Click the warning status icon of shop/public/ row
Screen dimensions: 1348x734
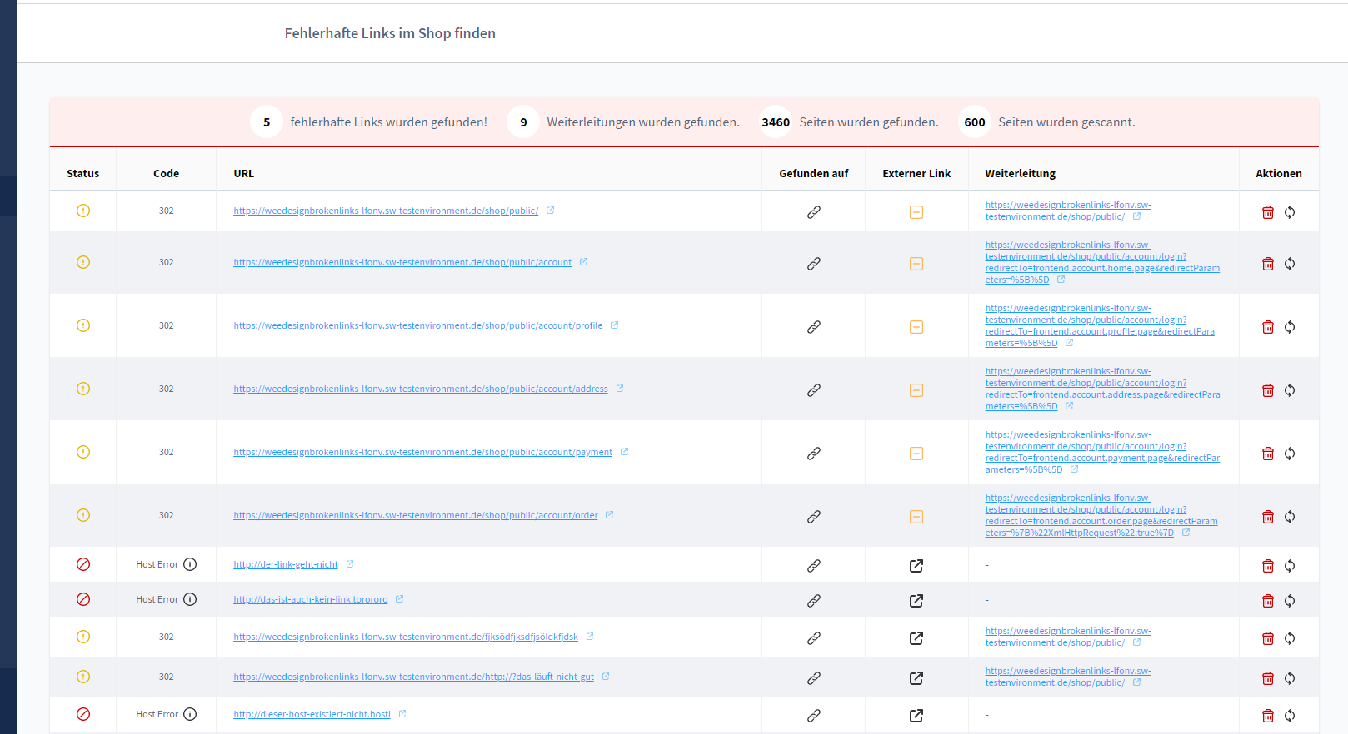coord(83,211)
